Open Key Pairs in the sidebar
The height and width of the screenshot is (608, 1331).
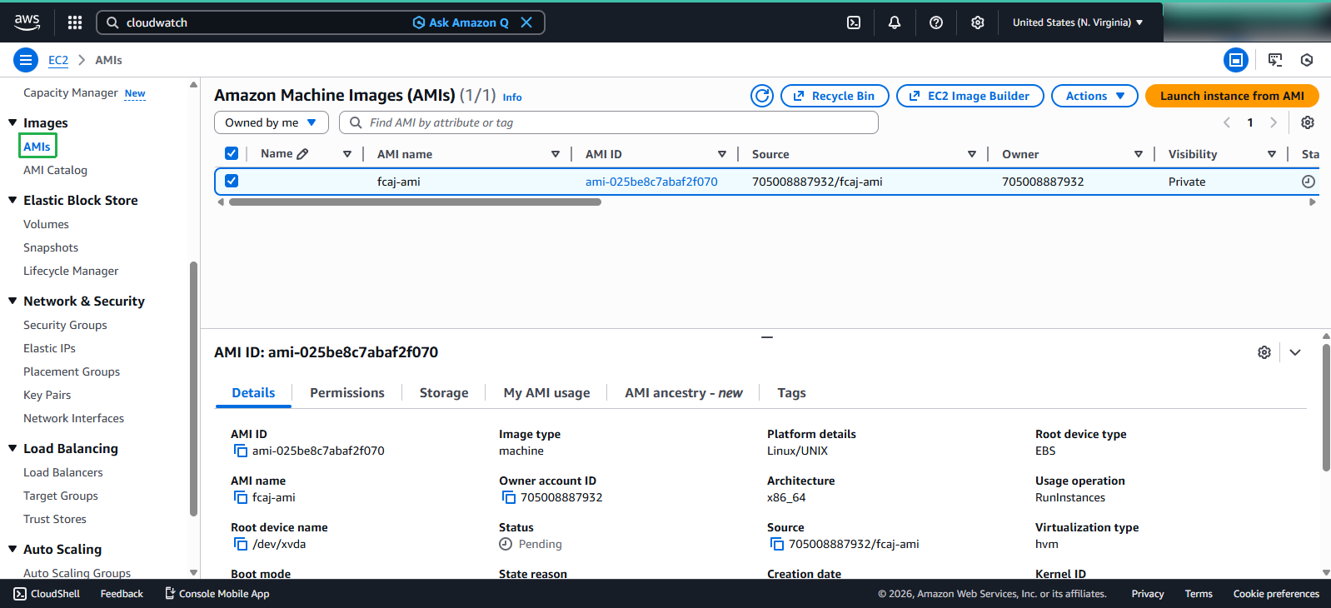[x=47, y=395]
